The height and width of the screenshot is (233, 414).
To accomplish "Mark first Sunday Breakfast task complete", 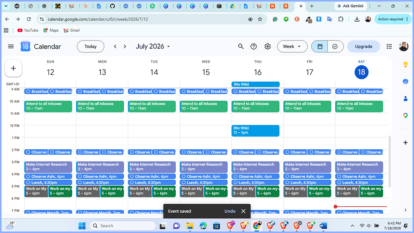I will [28, 91].
